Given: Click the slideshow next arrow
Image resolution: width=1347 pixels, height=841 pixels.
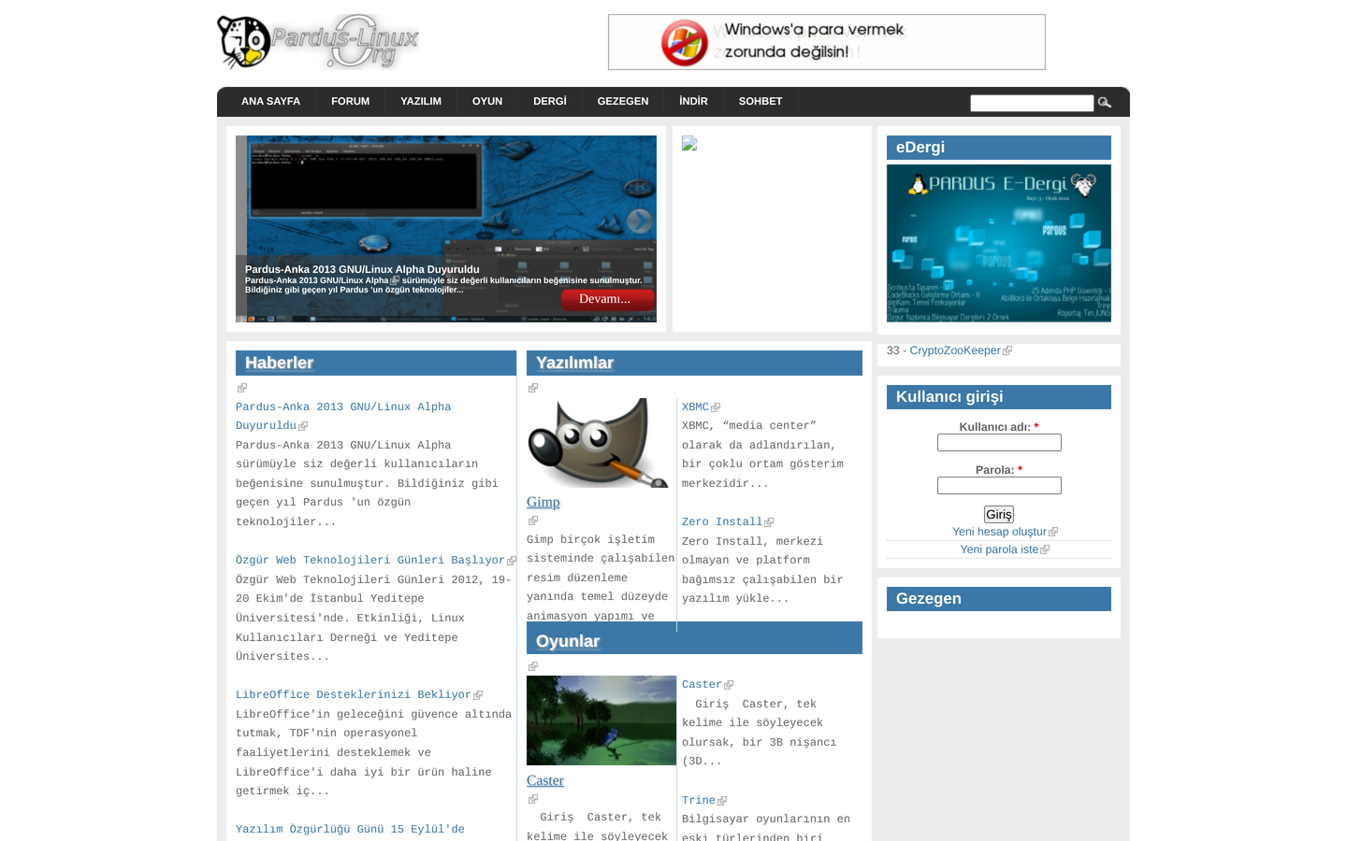Looking at the screenshot, I should [x=639, y=221].
